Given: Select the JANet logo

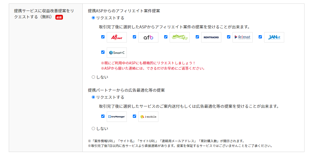Looking at the screenshot, I should [274, 37].
